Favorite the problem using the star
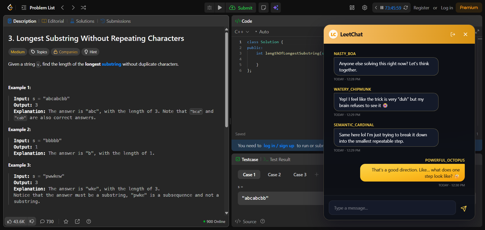Screen dimensions: 485x230 (66, 221)
